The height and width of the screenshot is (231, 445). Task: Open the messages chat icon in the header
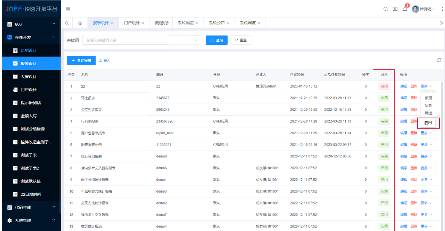[x=395, y=9]
